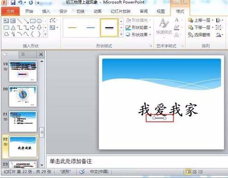Activate normal view button in status bar
The image size is (228, 178).
[x=188, y=172]
